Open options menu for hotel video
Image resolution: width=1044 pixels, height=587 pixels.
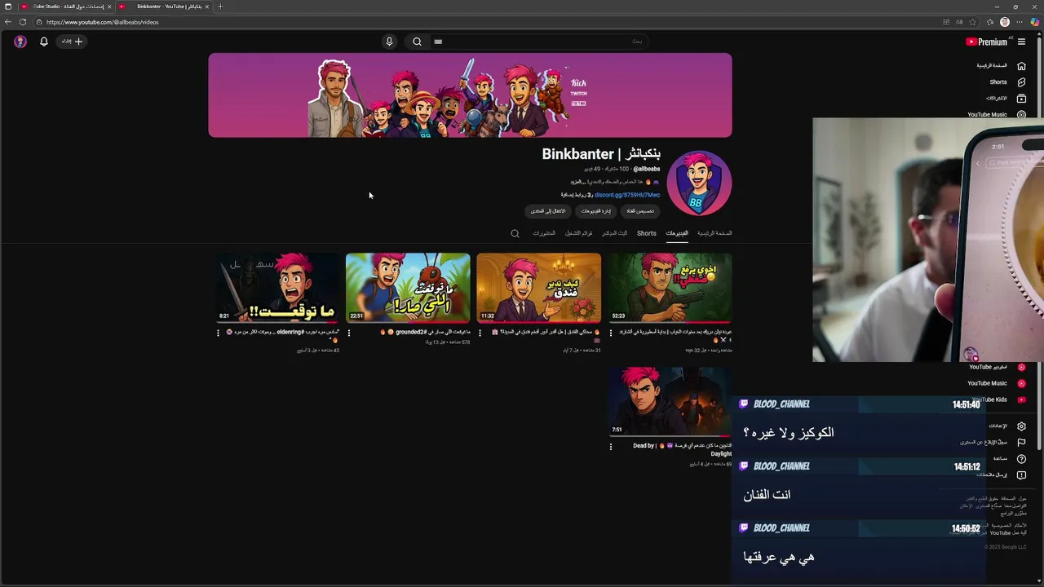pos(480,333)
